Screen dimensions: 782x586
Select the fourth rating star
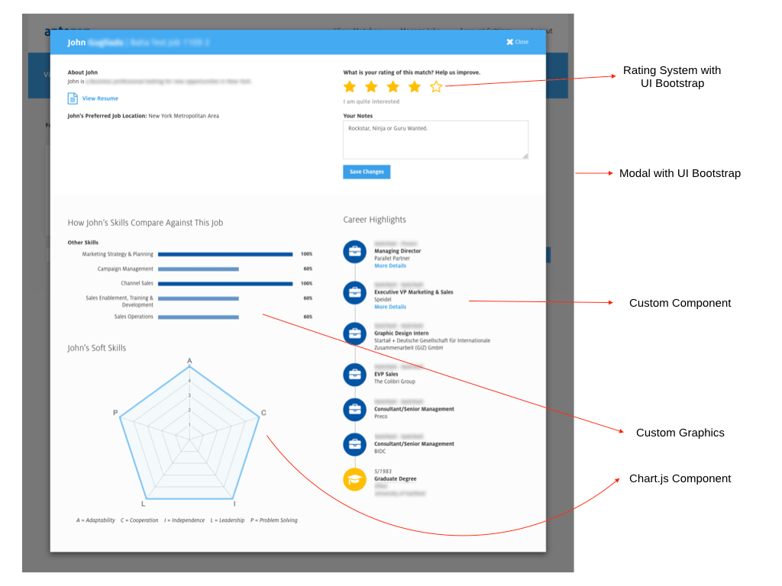(x=414, y=87)
